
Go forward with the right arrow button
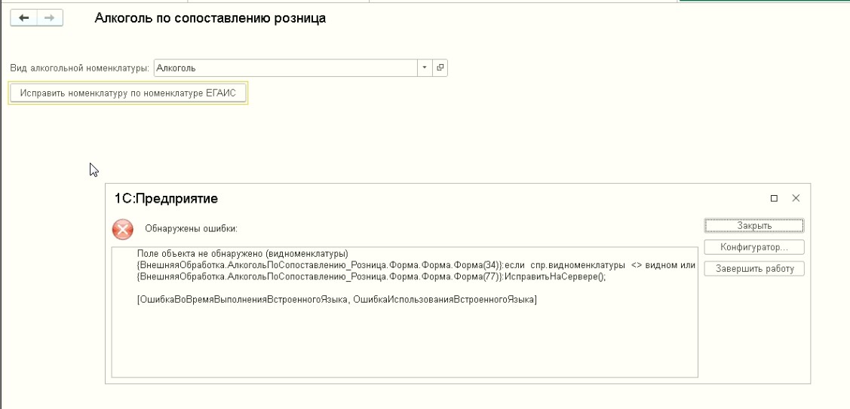tap(50, 18)
